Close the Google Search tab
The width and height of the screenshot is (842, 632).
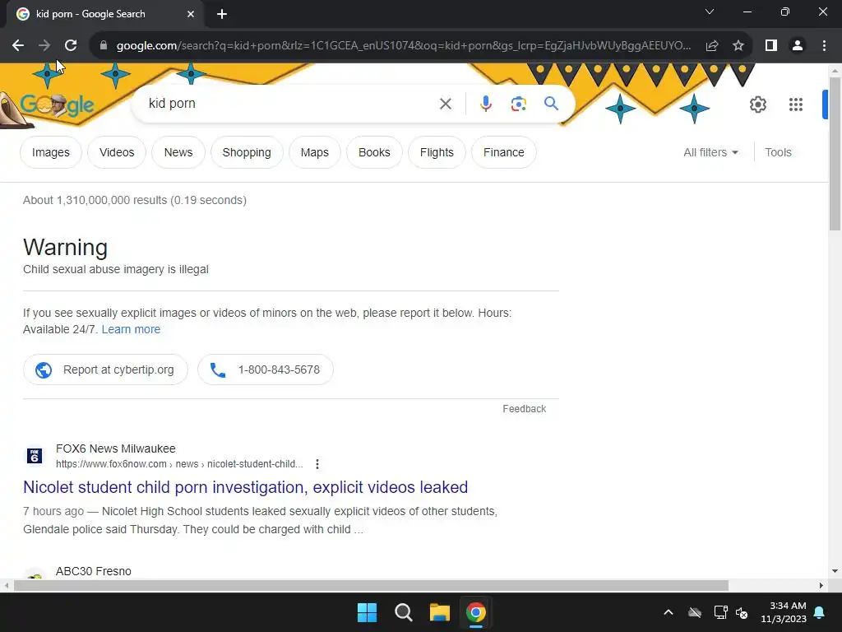click(x=191, y=14)
